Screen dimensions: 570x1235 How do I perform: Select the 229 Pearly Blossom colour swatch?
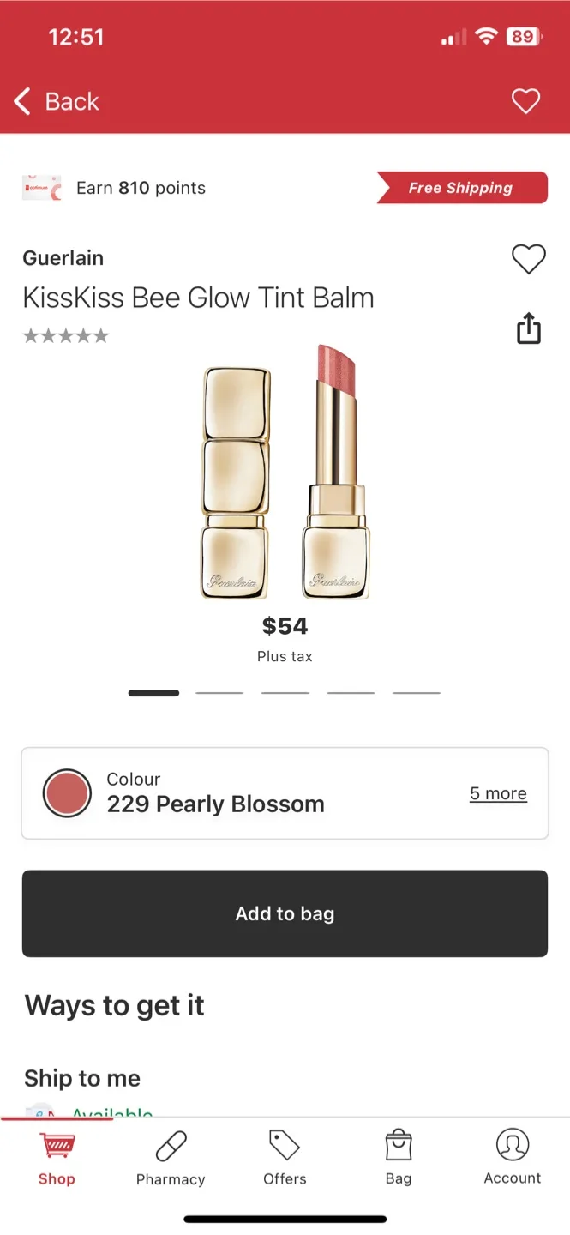pyautogui.click(x=68, y=792)
